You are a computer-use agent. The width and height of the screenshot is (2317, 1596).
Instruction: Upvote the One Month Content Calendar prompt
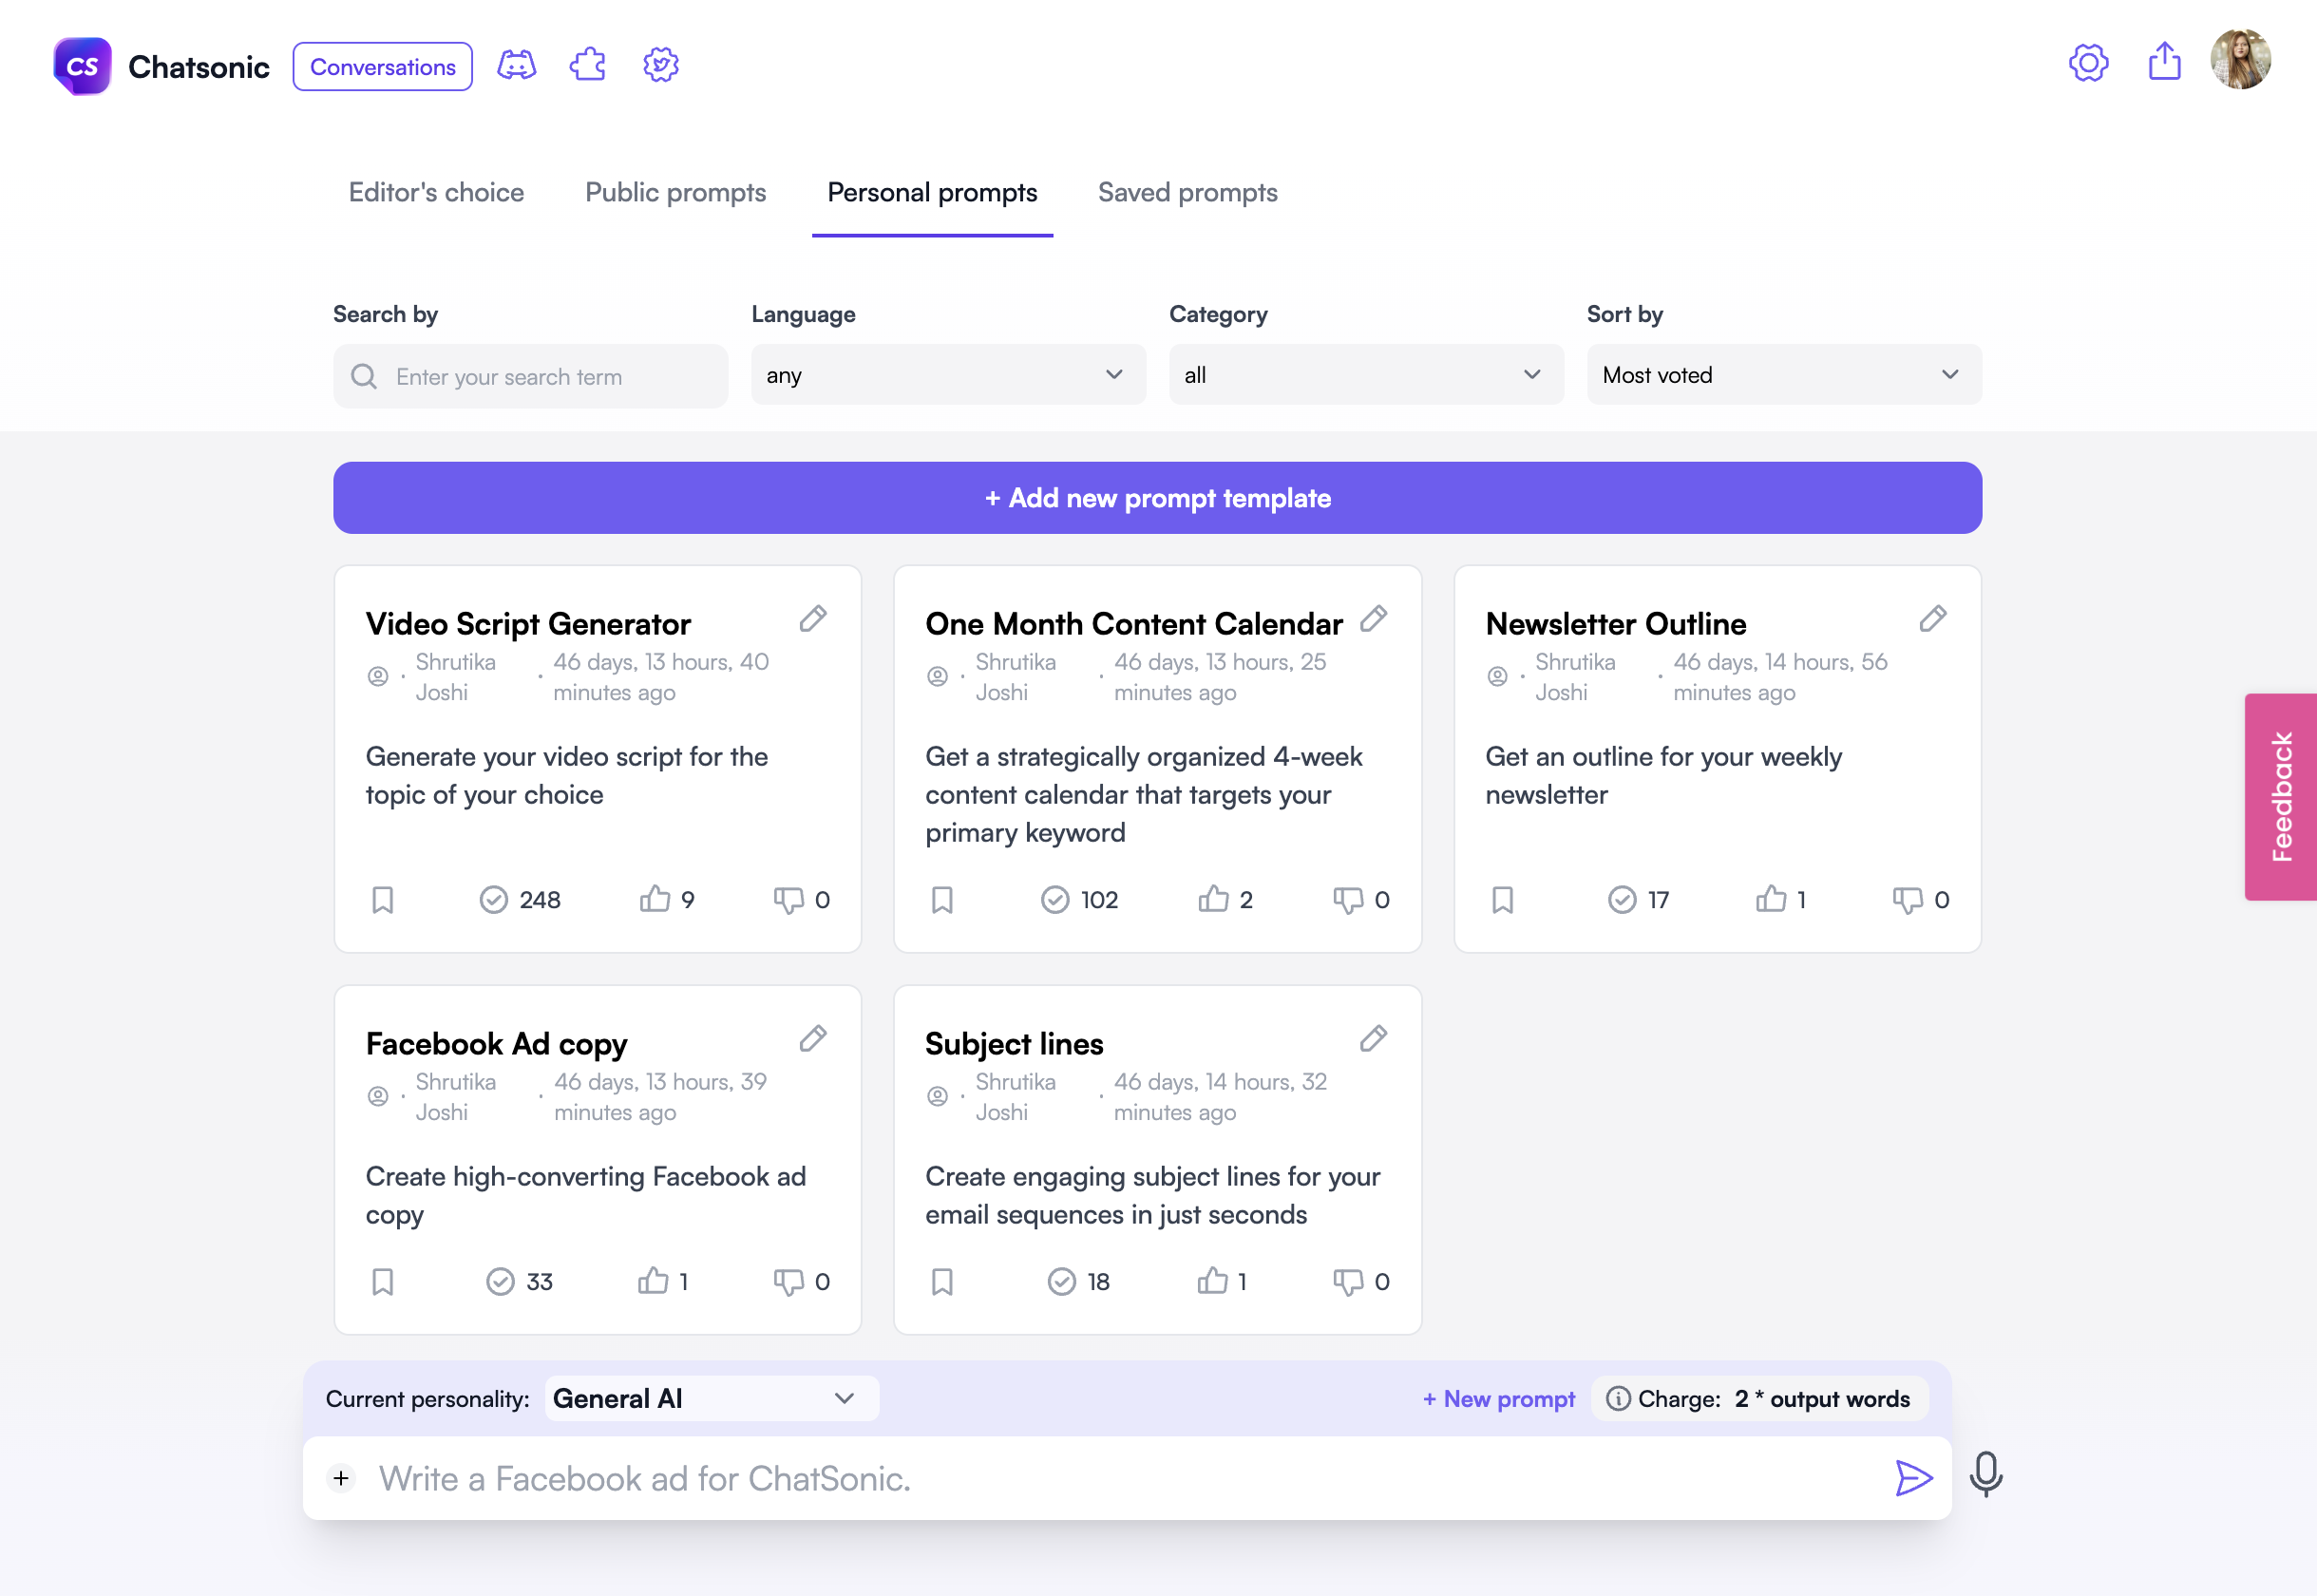pos(1213,899)
